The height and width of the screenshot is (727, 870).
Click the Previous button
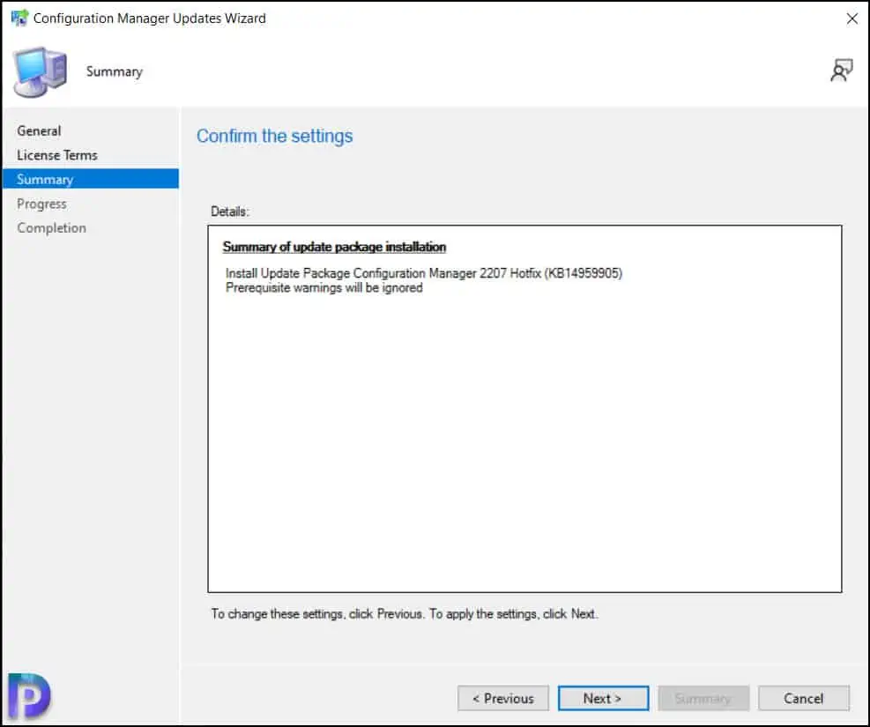pyautogui.click(x=503, y=698)
